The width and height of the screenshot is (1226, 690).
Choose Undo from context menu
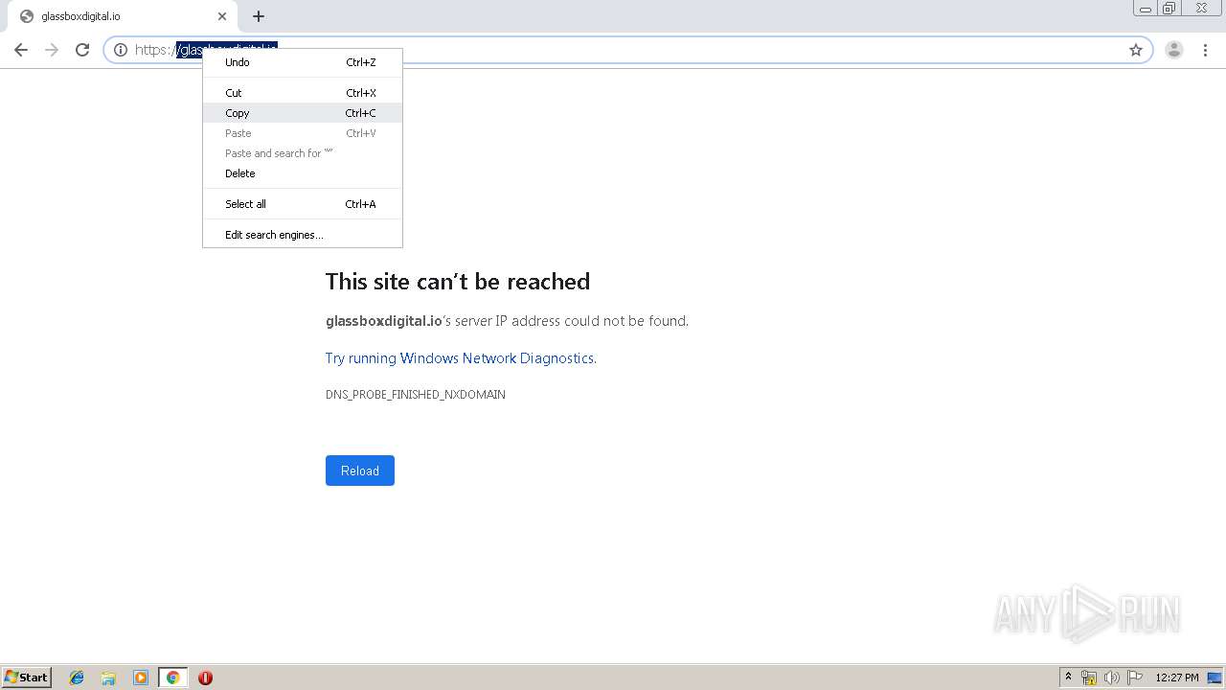click(303, 62)
